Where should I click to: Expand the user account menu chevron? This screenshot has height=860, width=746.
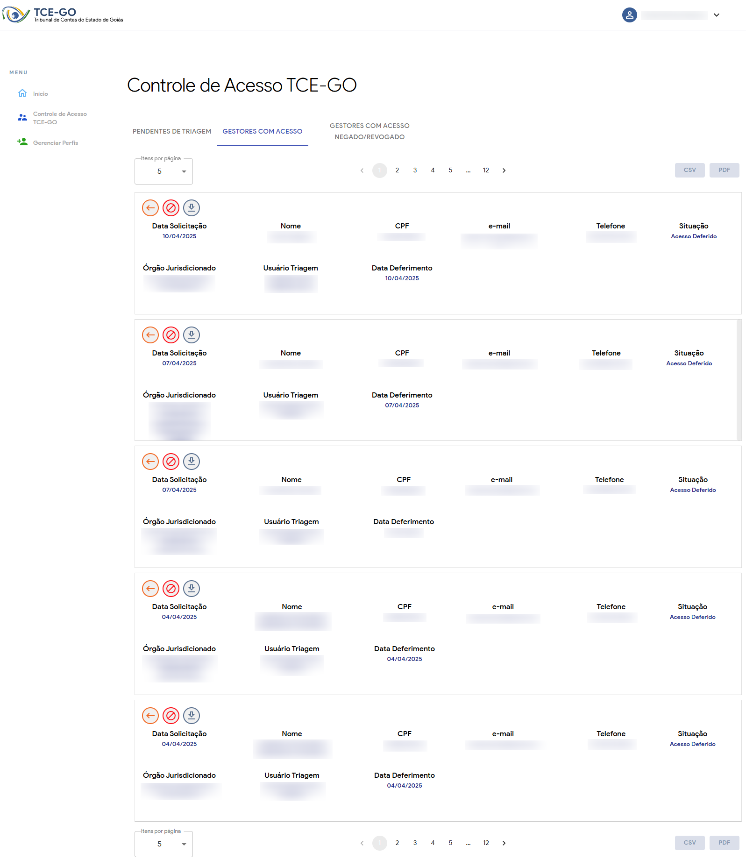point(716,15)
